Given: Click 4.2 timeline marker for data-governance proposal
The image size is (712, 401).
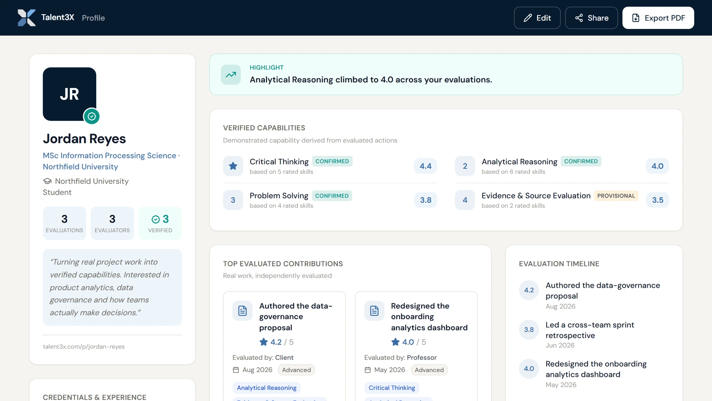Looking at the screenshot, I should tap(529, 291).
